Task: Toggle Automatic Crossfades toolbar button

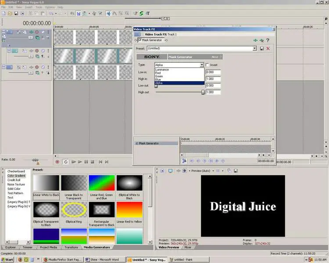Action: (79, 14)
